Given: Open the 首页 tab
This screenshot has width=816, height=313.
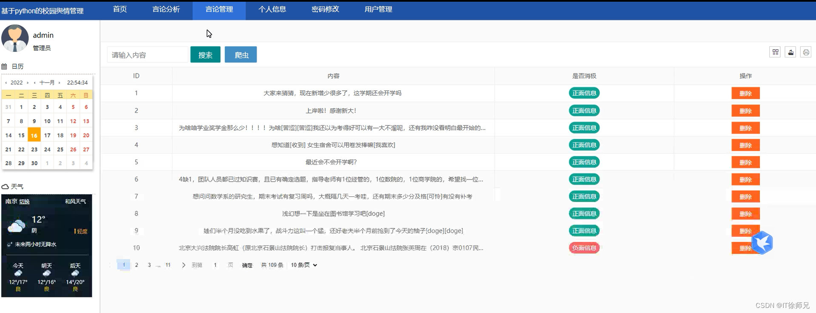Looking at the screenshot, I should point(120,9).
